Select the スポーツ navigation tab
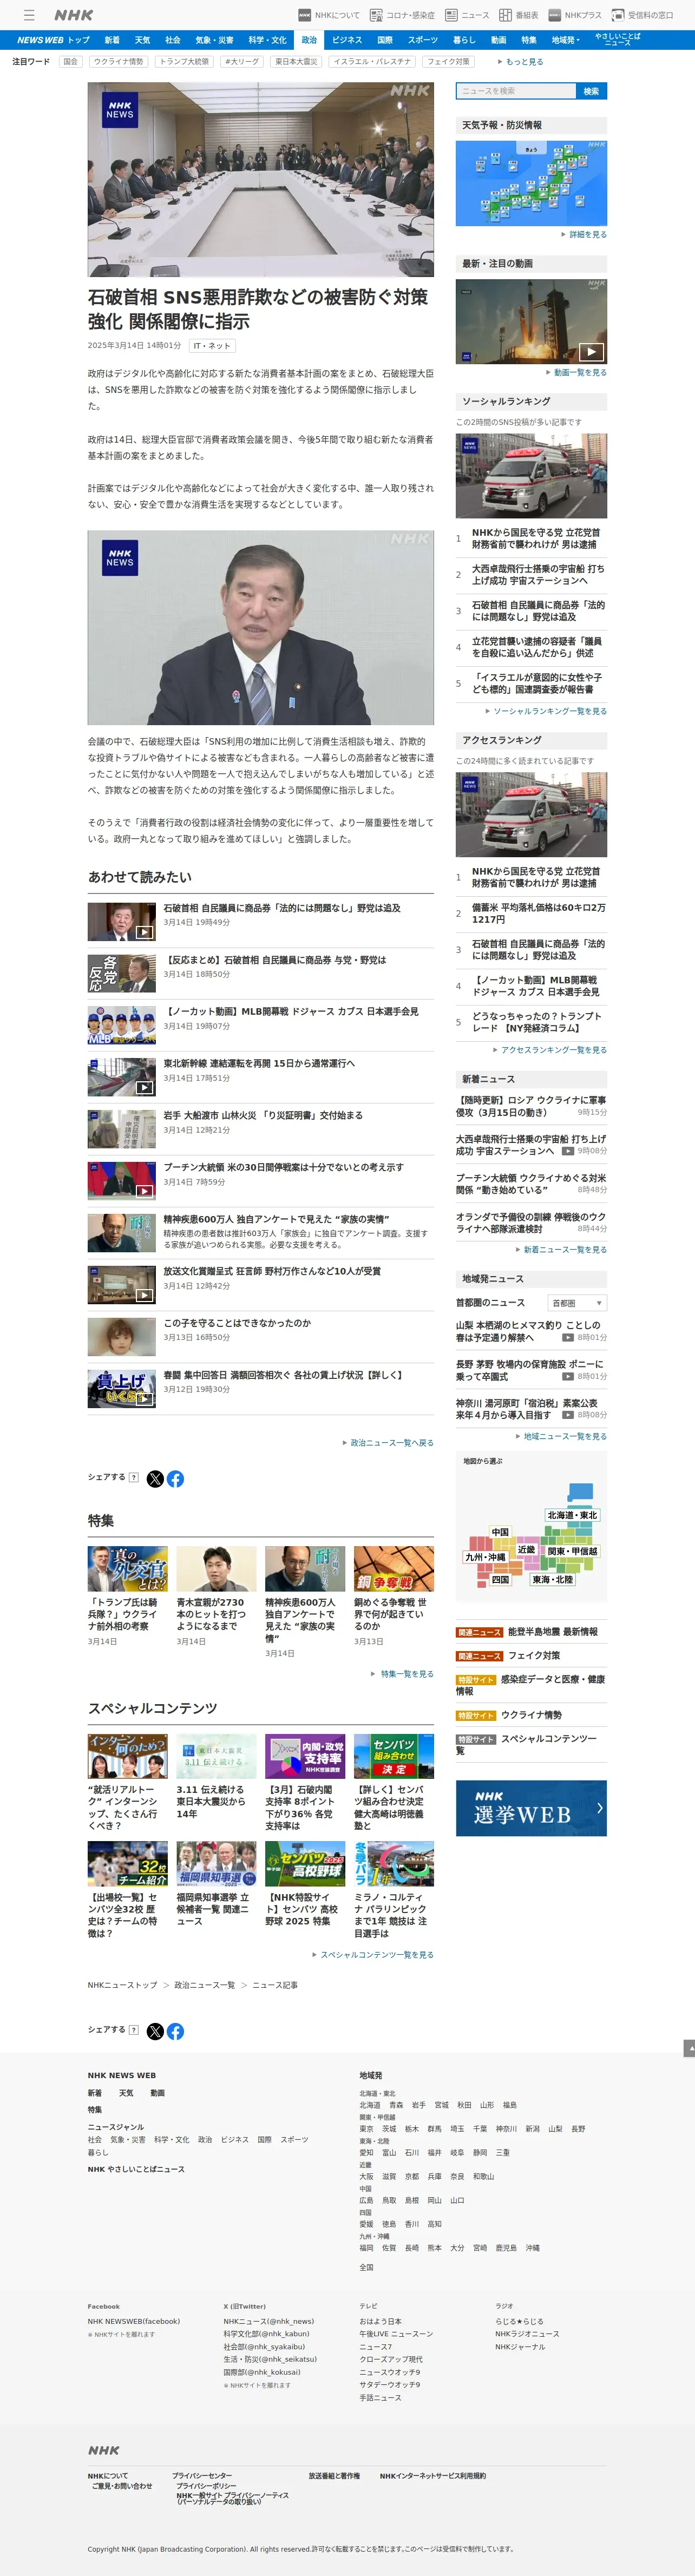The height and width of the screenshot is (2576, 695). [423, 40]
